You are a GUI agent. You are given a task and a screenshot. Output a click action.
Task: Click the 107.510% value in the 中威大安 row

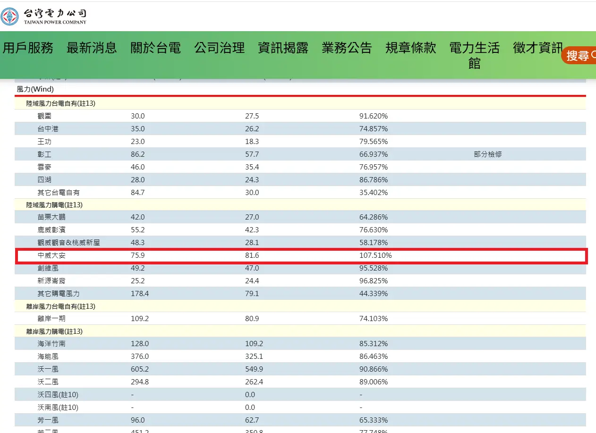(375, 255)
